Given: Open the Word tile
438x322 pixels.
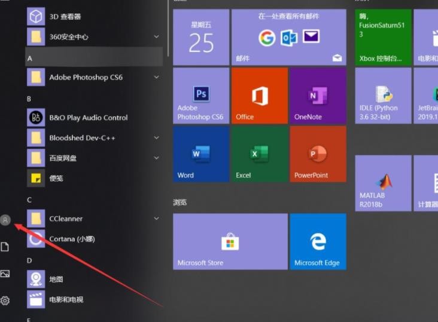Looking at the screenshot, I should 201,154.
